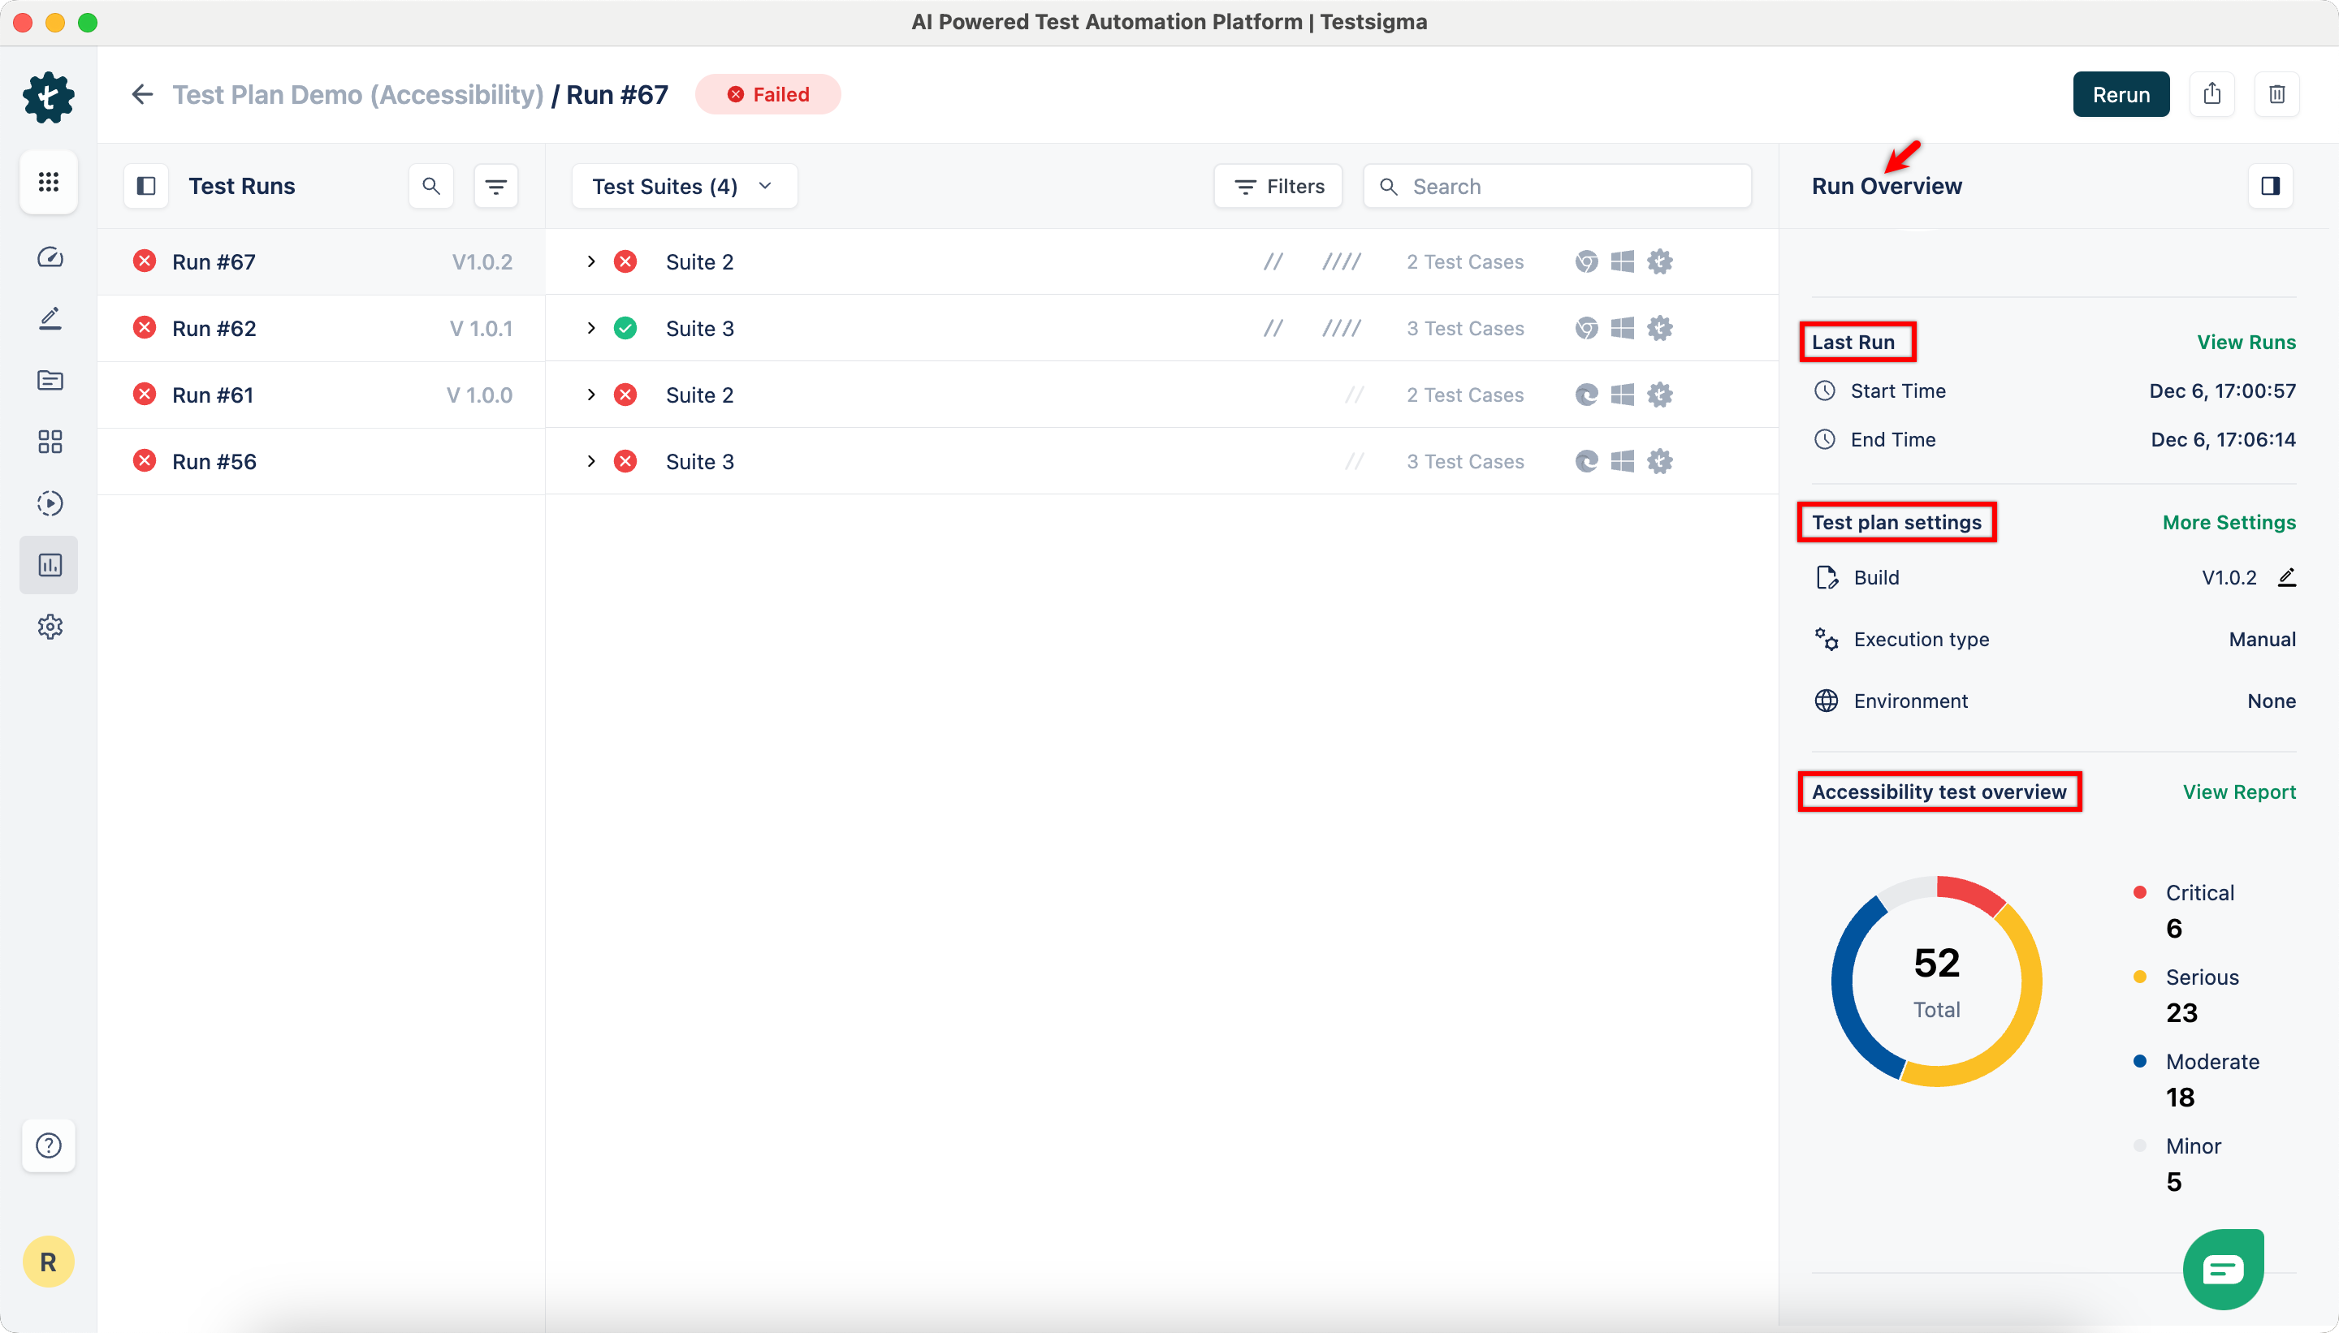Open the help question mark icon

[x=49, y=1145]
